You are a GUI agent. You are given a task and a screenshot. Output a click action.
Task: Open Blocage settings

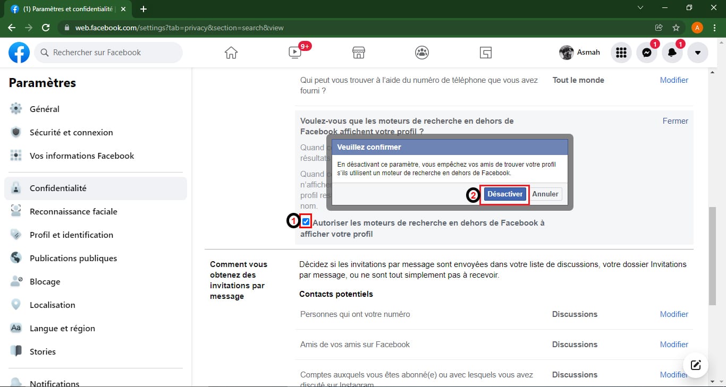pyautogui.click(x=96, y=281)
